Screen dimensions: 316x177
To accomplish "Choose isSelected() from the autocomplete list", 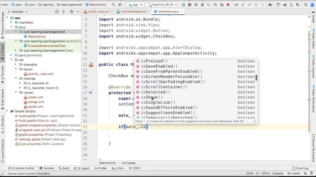I will [196, 92].
